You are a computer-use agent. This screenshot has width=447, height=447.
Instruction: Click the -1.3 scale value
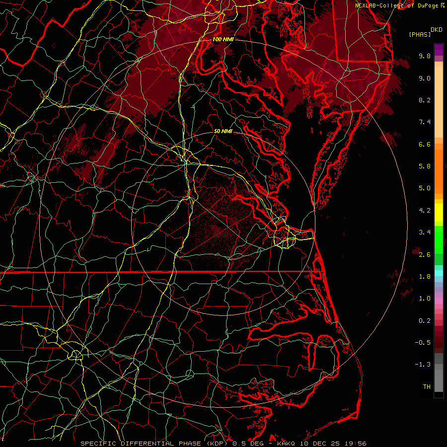click(423, 365)
